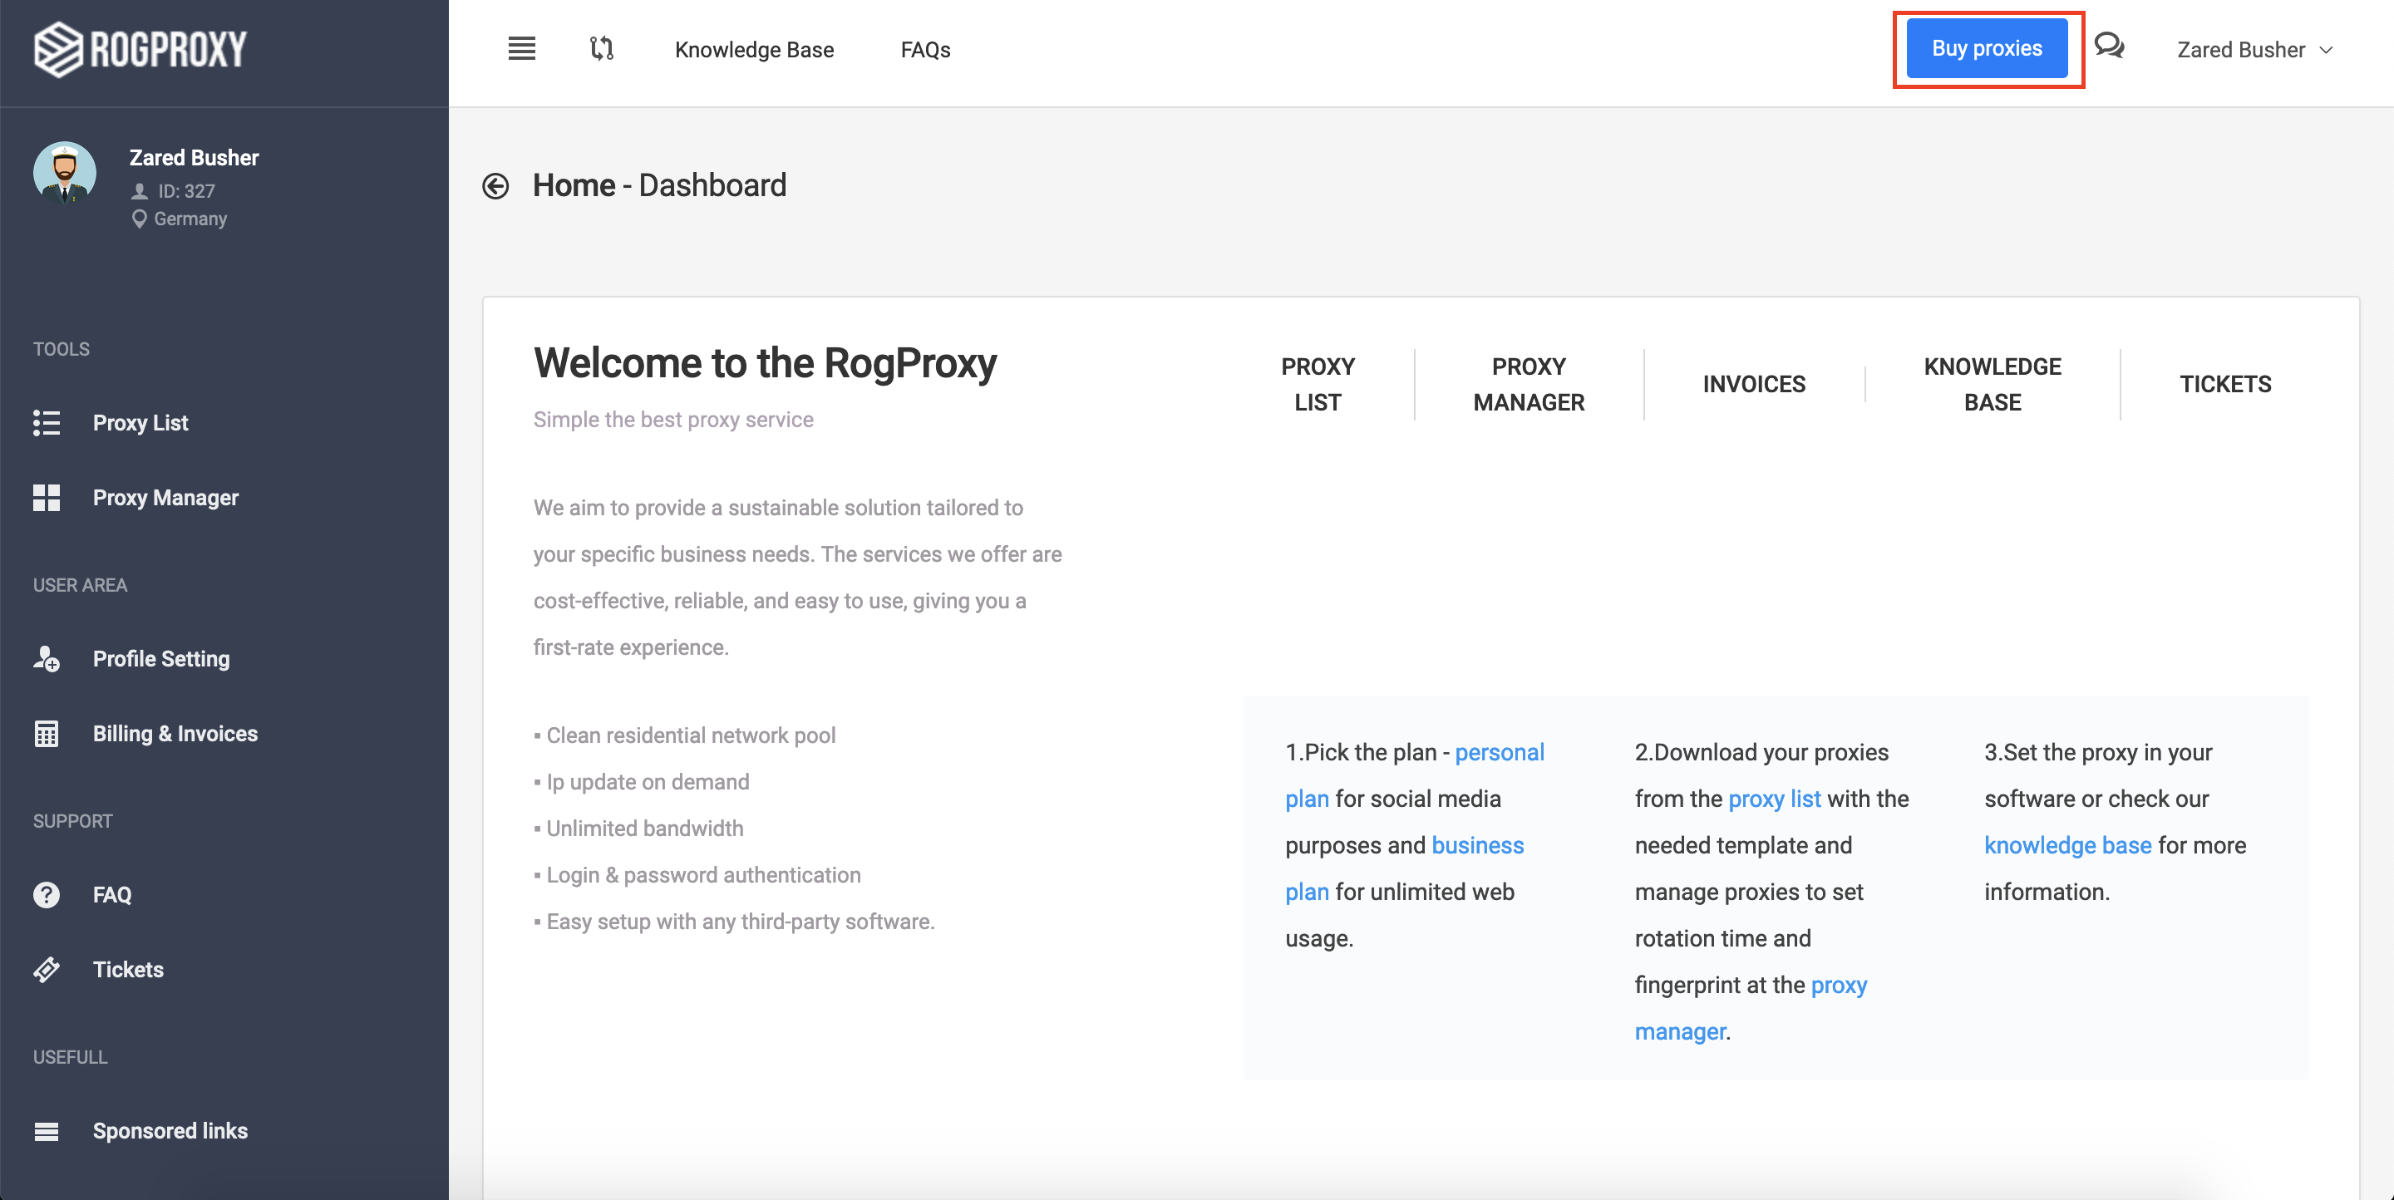Click the Proxy Manager grid icon
This screenshot has width=2394, height=1200.
tap(47, 497)
